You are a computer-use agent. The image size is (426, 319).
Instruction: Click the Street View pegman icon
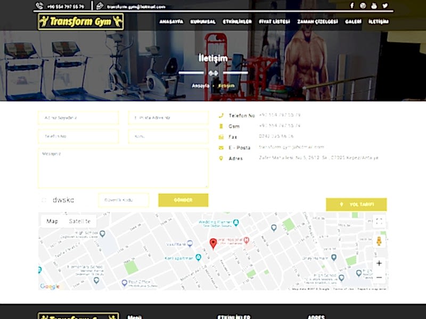point(379,241)
